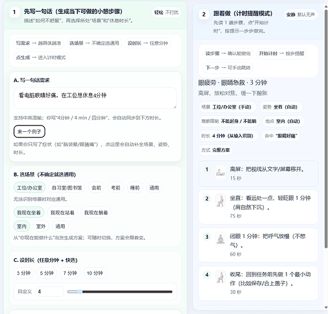Choose the 5 分钟 quick duration
Image resolution: width=328 pixels, height=314 pixels.
tap(46, 273)
